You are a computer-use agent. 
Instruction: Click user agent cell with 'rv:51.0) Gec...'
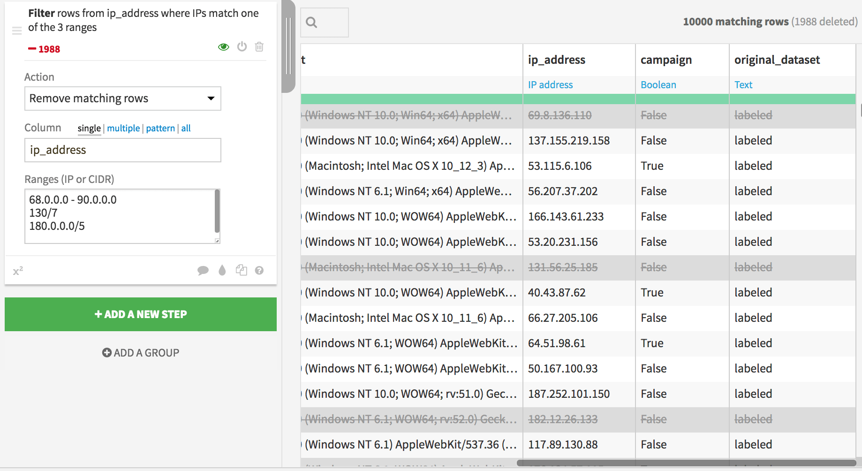click(x=410, y=394)
